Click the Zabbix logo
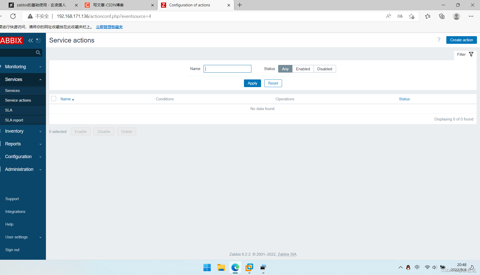The width and height of the screenshot is (480, 275). click(x=11, y=40)
